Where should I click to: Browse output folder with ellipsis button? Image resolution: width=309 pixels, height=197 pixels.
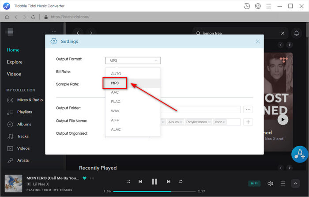[248, 110]
